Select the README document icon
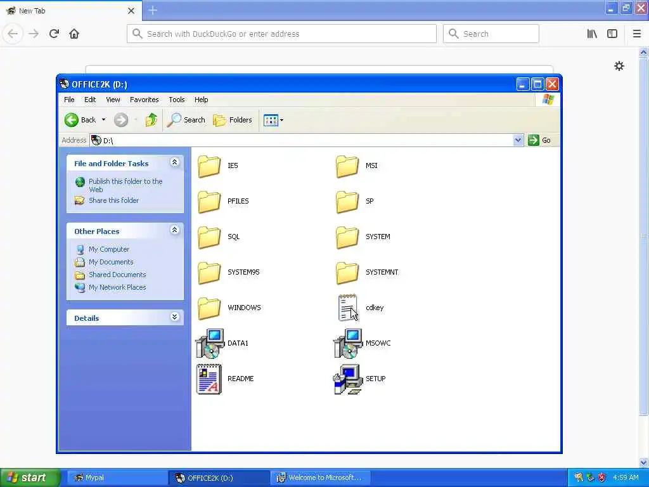649x487 pixels. [x=209, y=379]
